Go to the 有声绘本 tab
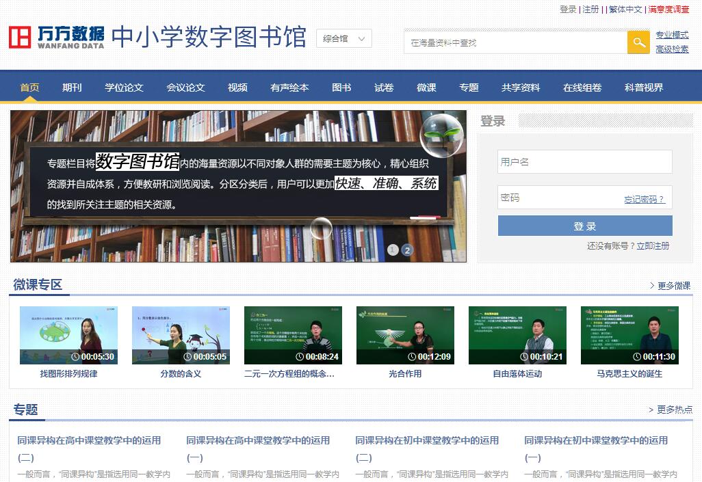Image resolution: width=702 pixels, height=482 pixels. click(x=289, y=88)
